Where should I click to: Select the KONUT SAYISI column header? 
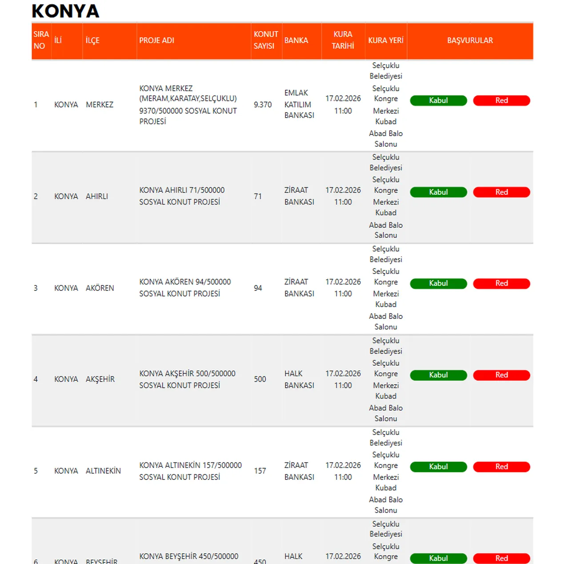click(x=266, y=40)
